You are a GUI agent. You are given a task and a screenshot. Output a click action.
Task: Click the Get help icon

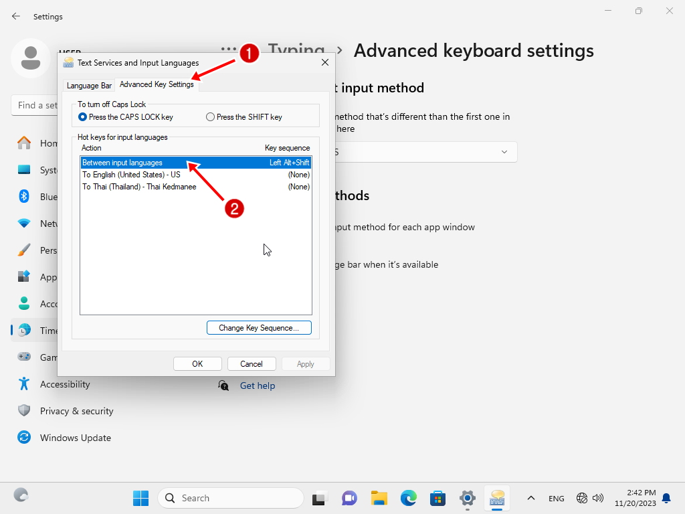pyautogui.click(x=224, y=385)
